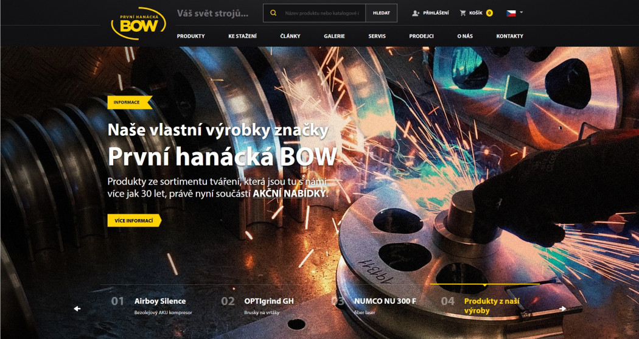Click the Více informací button
This screenshot has width=639, height=339.
coord(134,220)
